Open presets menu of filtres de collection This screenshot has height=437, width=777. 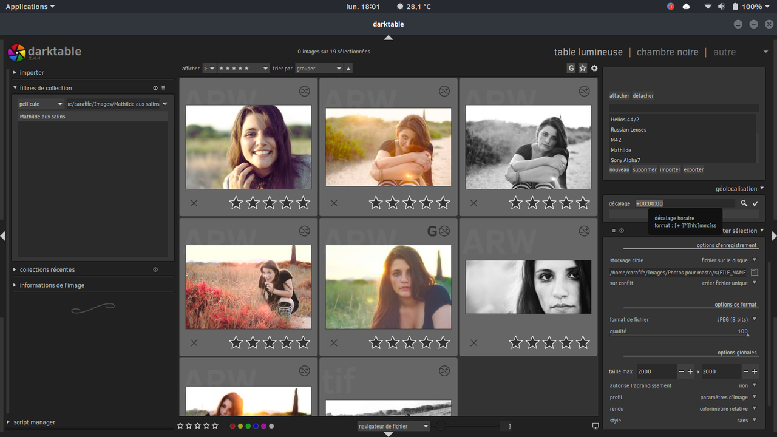[163, 88]
